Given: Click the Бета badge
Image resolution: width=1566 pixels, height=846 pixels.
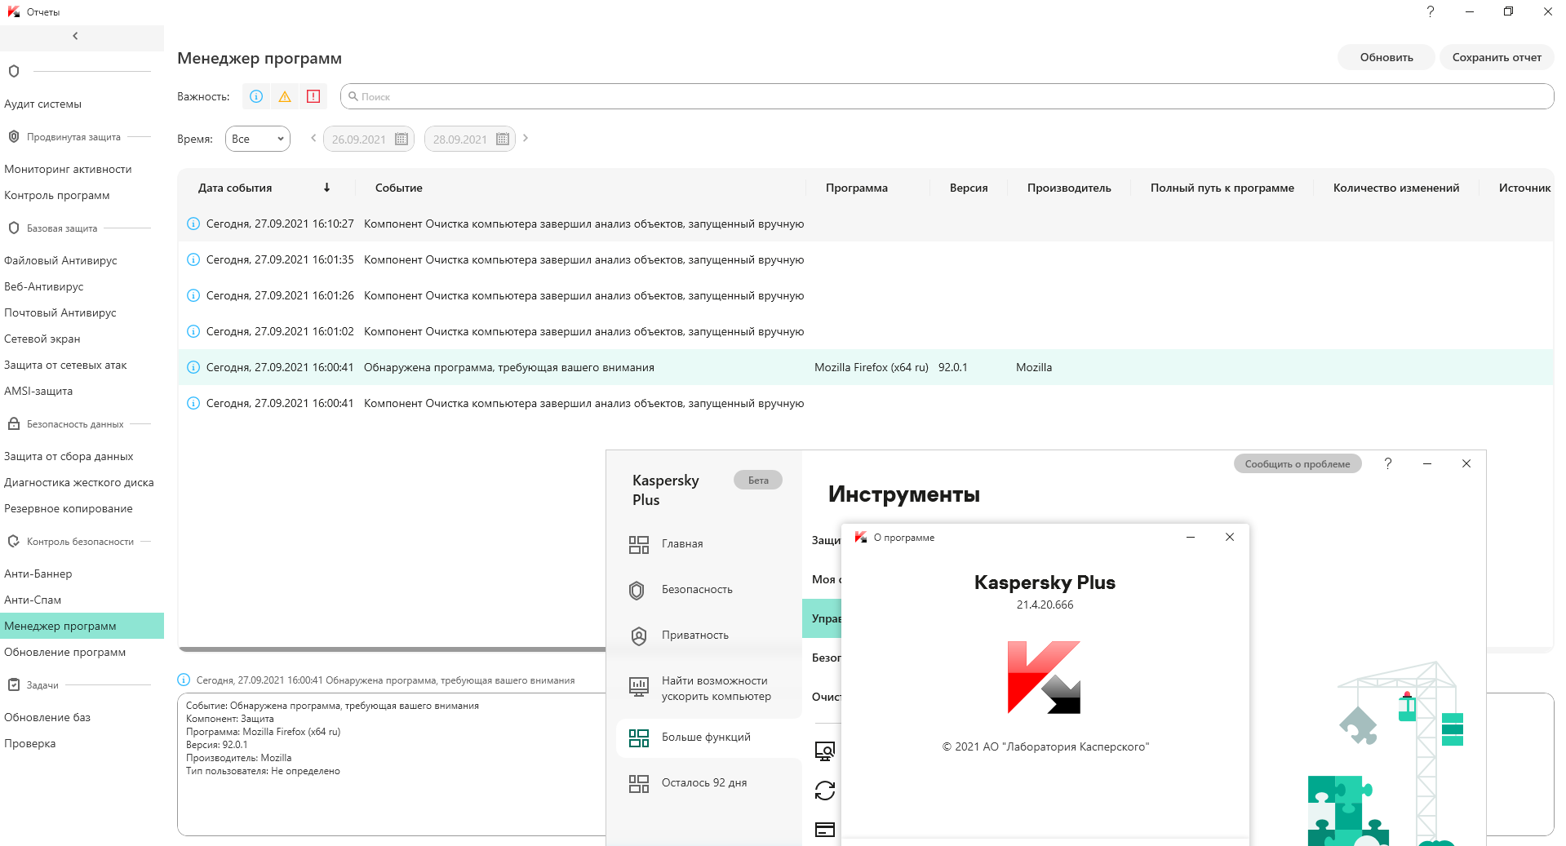Looking at the screenshot, I should pos(758,480).
